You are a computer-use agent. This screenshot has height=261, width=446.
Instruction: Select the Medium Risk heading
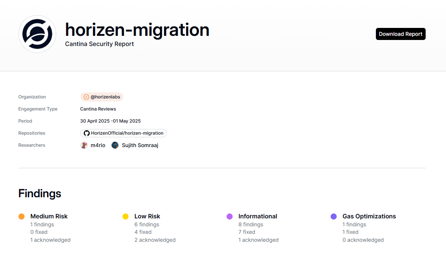(49, 216)
